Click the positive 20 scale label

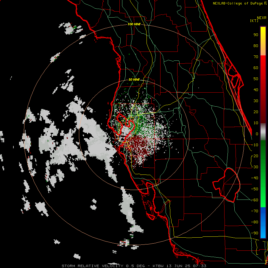(x=256, y=112)
